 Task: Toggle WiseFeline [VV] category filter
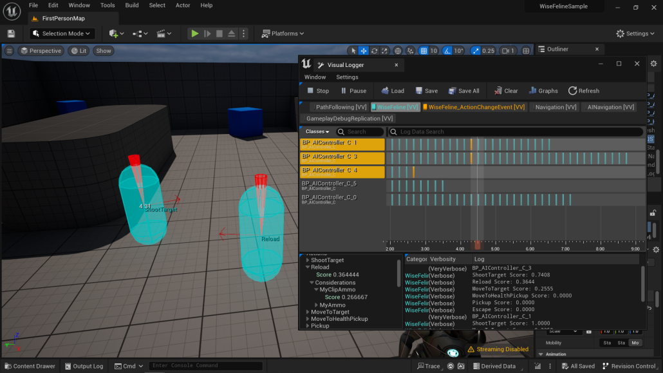pos(395,107)
